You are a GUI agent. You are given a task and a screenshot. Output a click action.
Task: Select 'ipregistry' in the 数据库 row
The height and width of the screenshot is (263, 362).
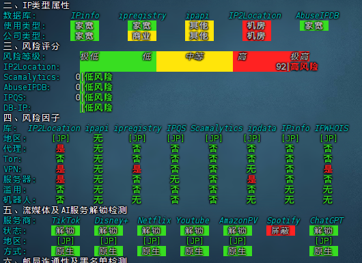pyautogui.click(x=142, y=16)
